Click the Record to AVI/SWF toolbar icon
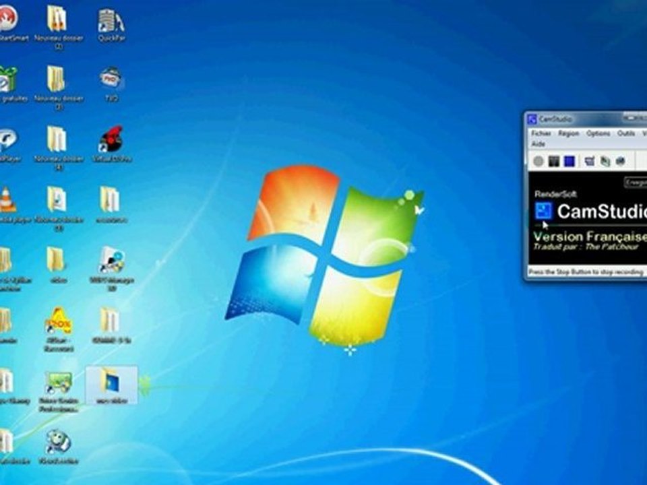 (605, 161)
